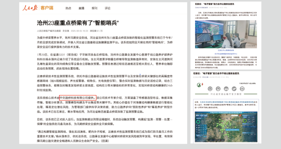Click the green mountain logo in banner
This screenshot has width=281, height=149.
[199, 85]
